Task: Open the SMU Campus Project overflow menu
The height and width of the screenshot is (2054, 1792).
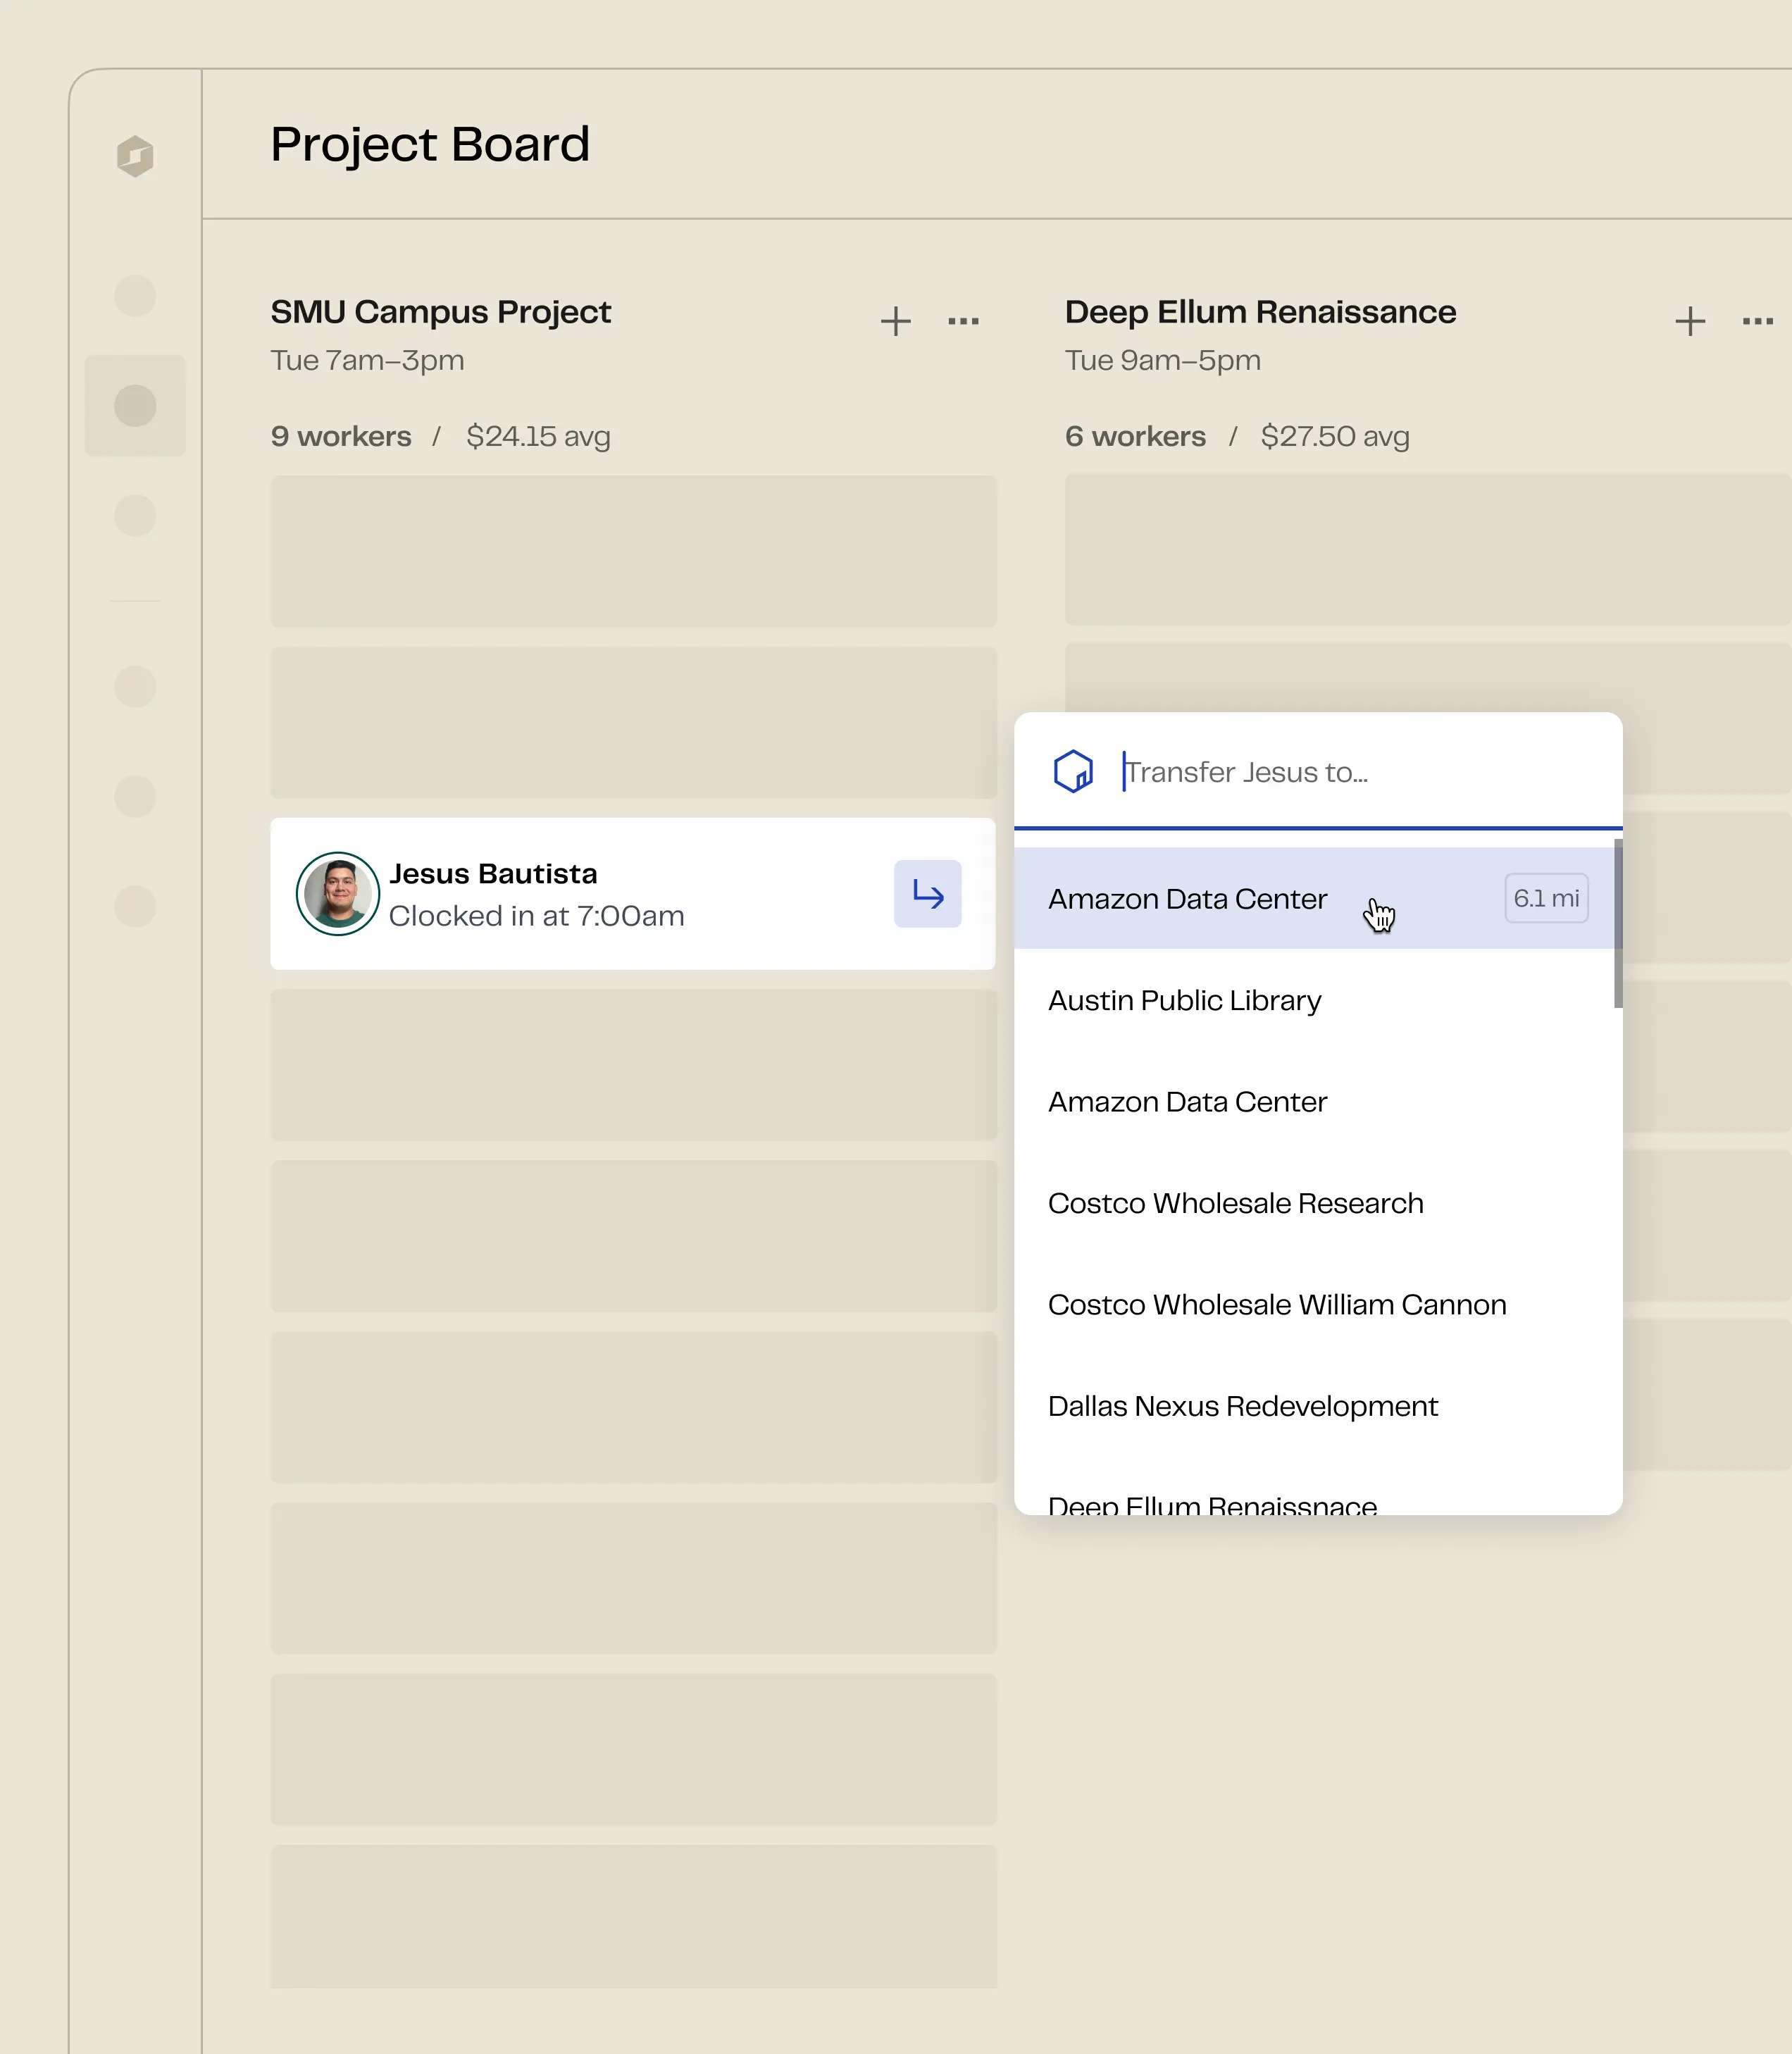Action: click(963, 321)
